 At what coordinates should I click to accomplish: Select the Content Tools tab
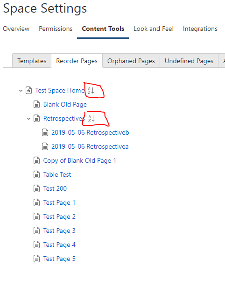point(103,29)
